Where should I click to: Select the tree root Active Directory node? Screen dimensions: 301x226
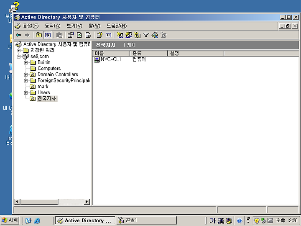pos(56,44)
